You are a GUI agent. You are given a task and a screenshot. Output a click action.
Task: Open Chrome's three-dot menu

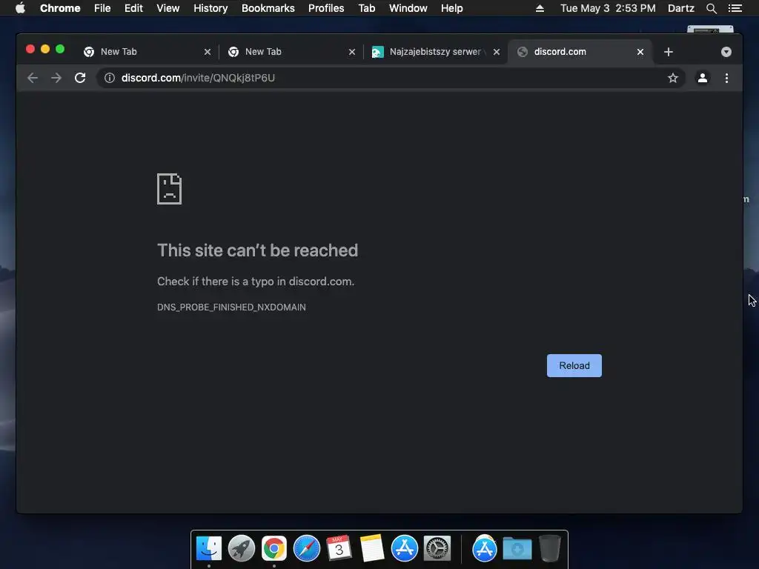coord(726,78)
